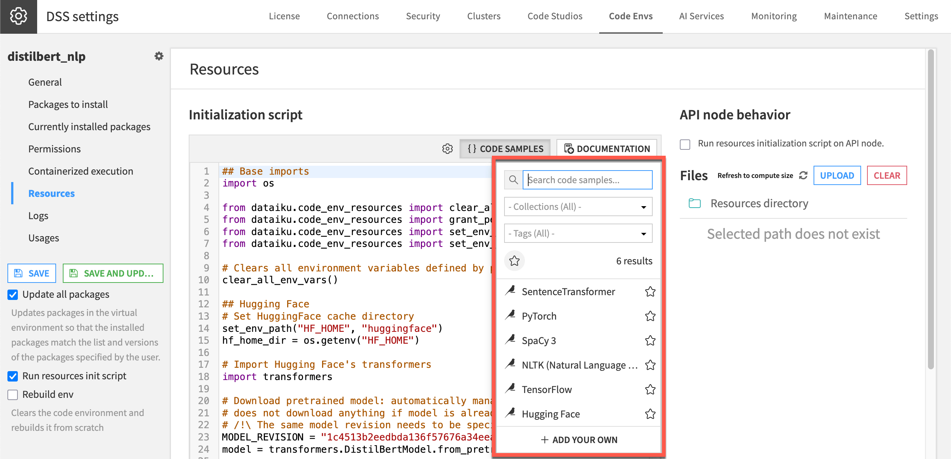Select the SentenceTransformer code sample
This screenshot has height=459, width=951.
(x=568, y=292)
